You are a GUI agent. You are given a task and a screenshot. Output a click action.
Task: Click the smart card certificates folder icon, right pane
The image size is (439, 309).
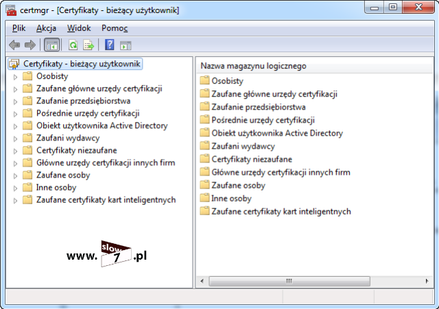click(x=204, y=211)
